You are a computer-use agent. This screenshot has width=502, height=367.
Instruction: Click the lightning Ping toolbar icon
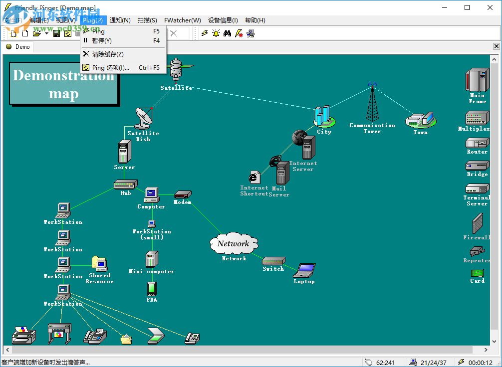tap(205, 33)
